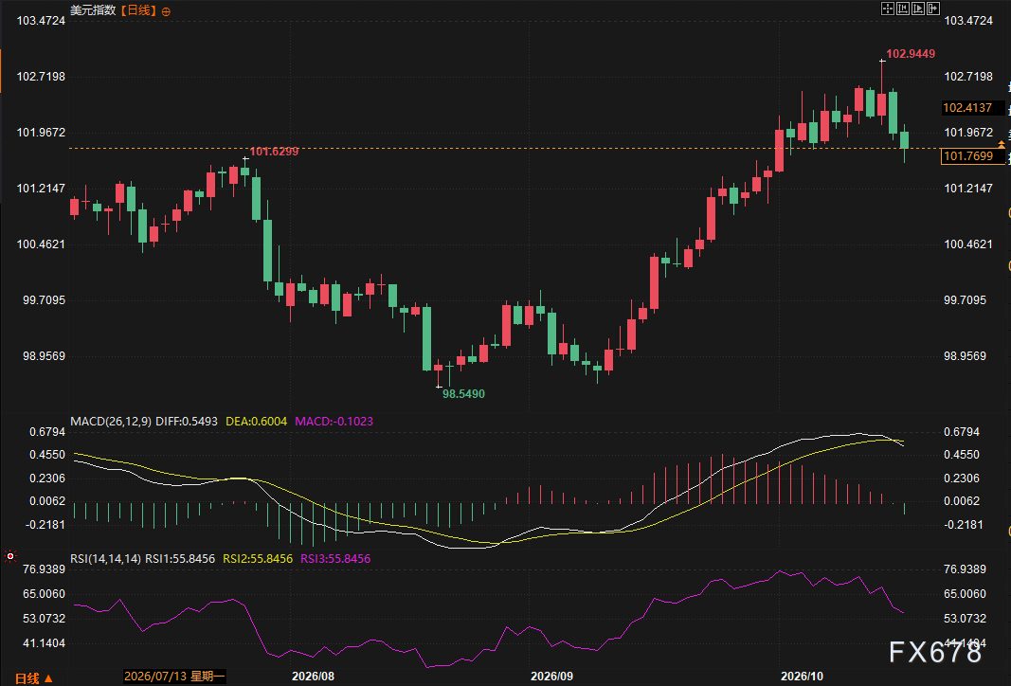Click the 100.4621 label on left price axis
This screenshot has height=686, width=1011.
[x=41, y=244]
